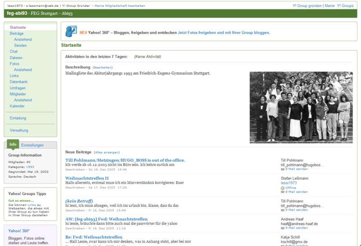Click Bearbeiten next to Beschreibung

pos(102,68)
